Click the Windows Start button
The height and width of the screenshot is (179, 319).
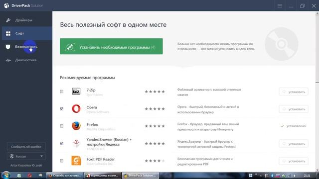tap(6, 176)
